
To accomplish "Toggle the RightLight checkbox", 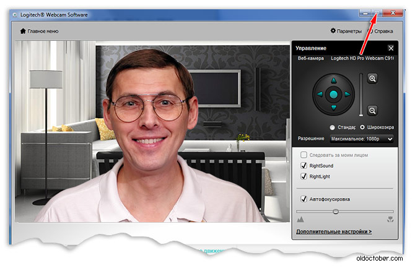I will coord(304,176).
